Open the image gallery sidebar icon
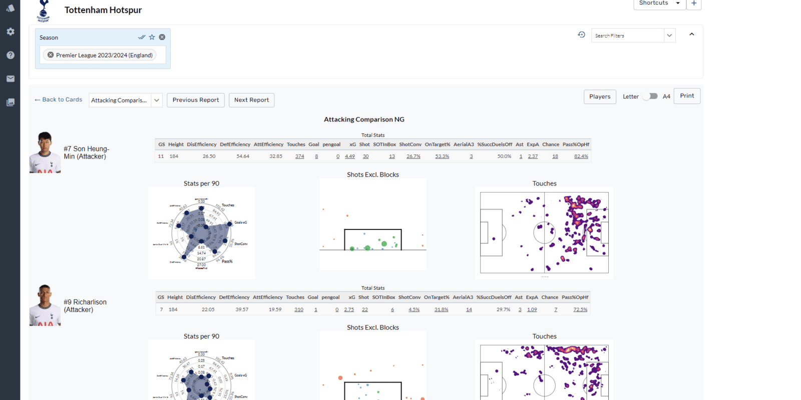 [10, 102]
